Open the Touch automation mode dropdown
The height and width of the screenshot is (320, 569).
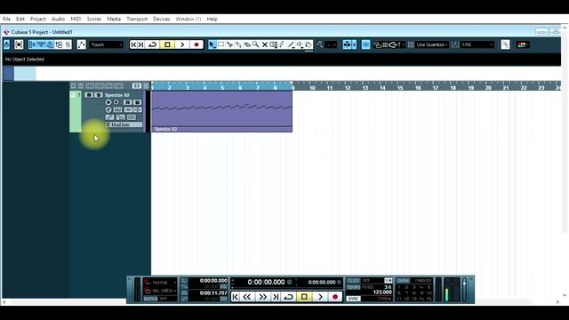point(106,44)
